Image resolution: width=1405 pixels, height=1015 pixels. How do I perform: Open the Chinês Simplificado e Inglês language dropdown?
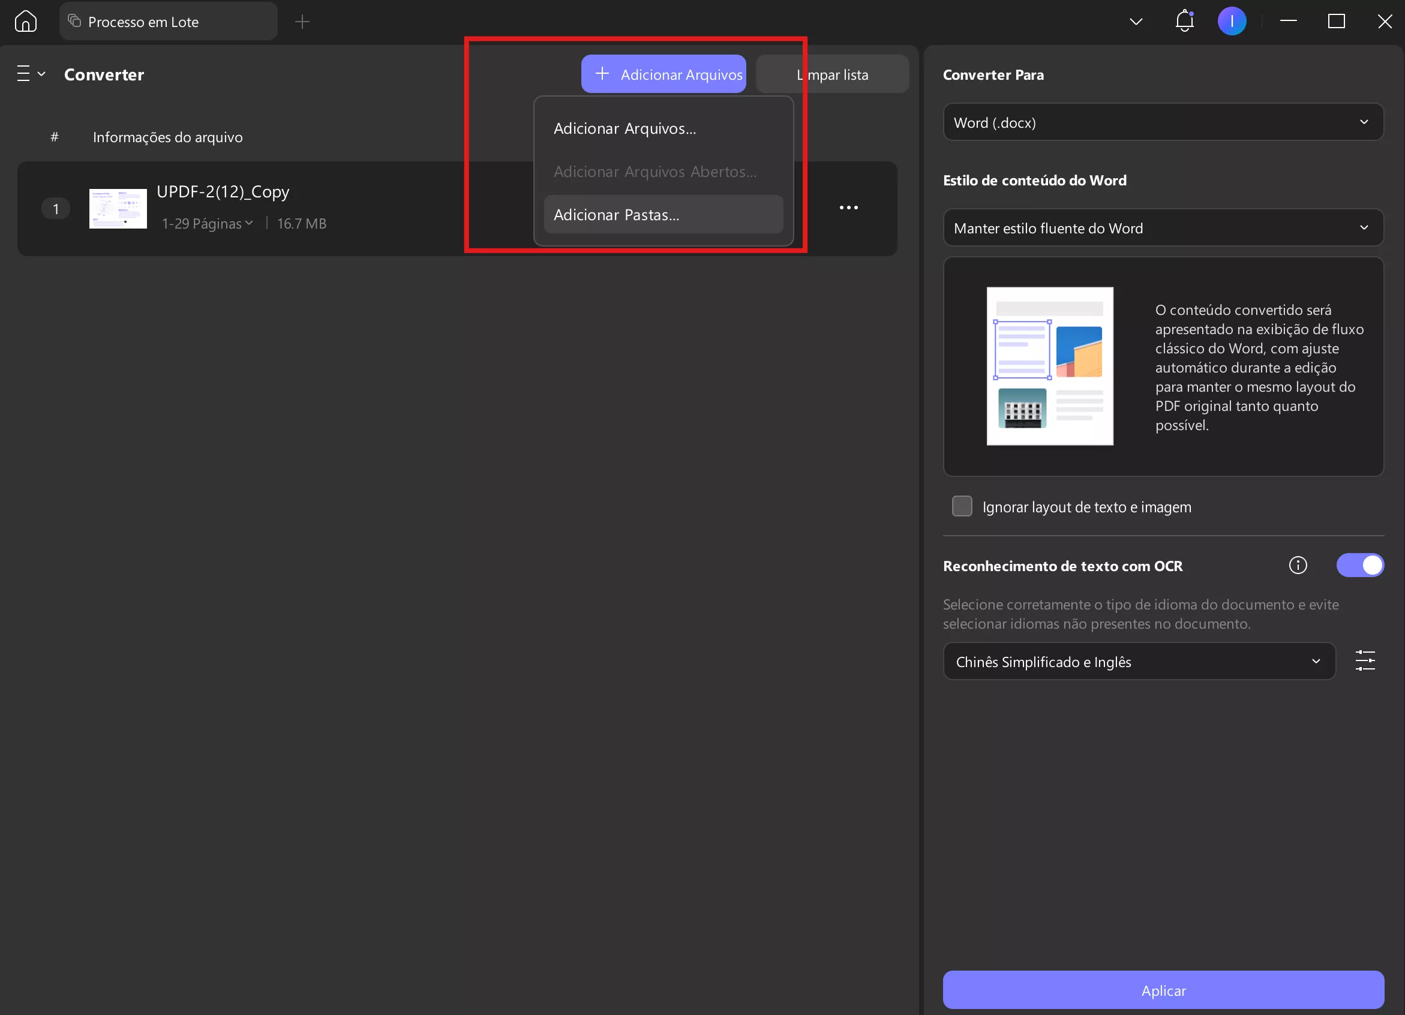tap(1139, 661)
